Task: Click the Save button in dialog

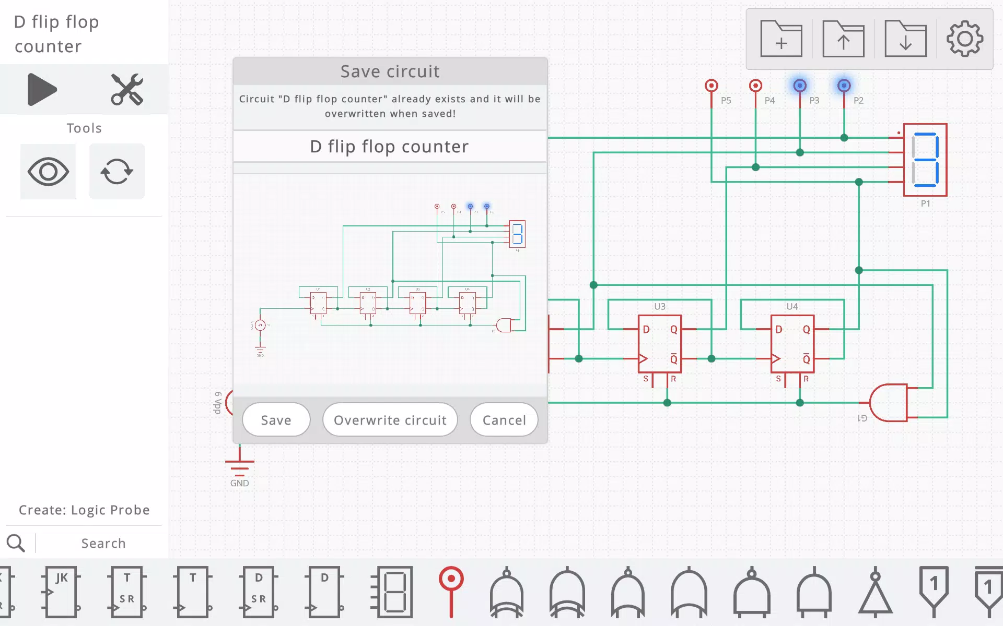Action: coord(276,420)
